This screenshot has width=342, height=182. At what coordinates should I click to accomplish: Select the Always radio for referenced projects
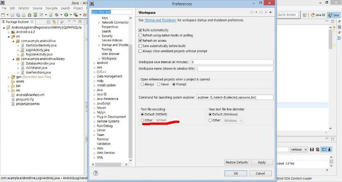[142, 84]
